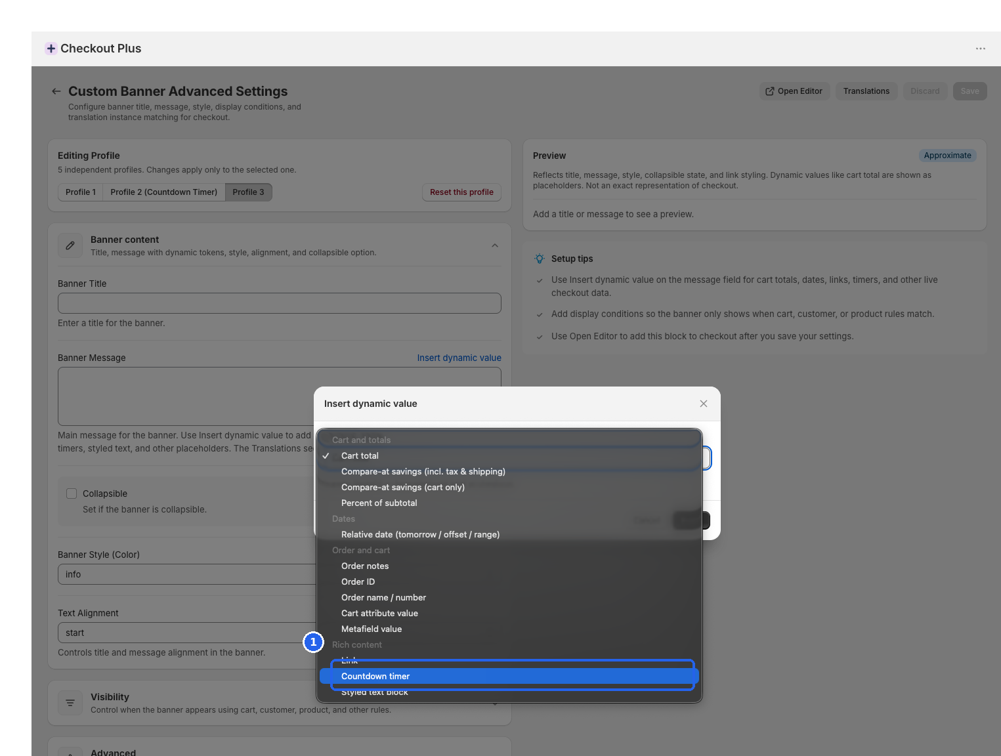Choose Cart total option in the list

(509, 455)
